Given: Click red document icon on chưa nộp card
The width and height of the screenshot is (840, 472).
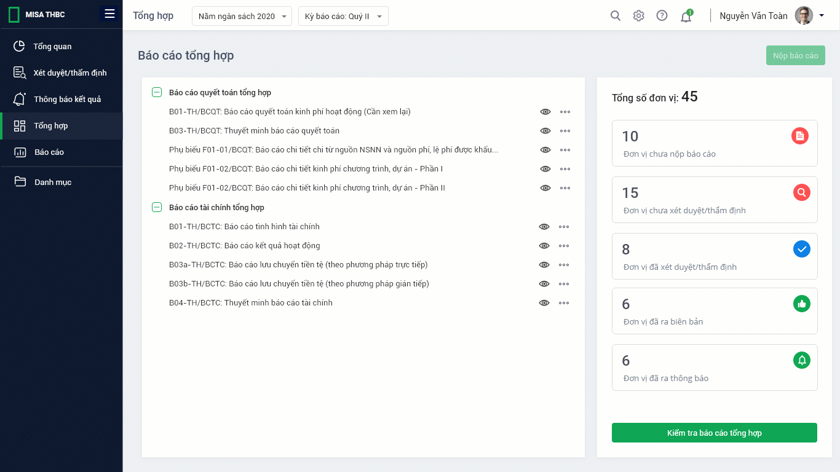Looking at the screenshot, I should point(799,136).
